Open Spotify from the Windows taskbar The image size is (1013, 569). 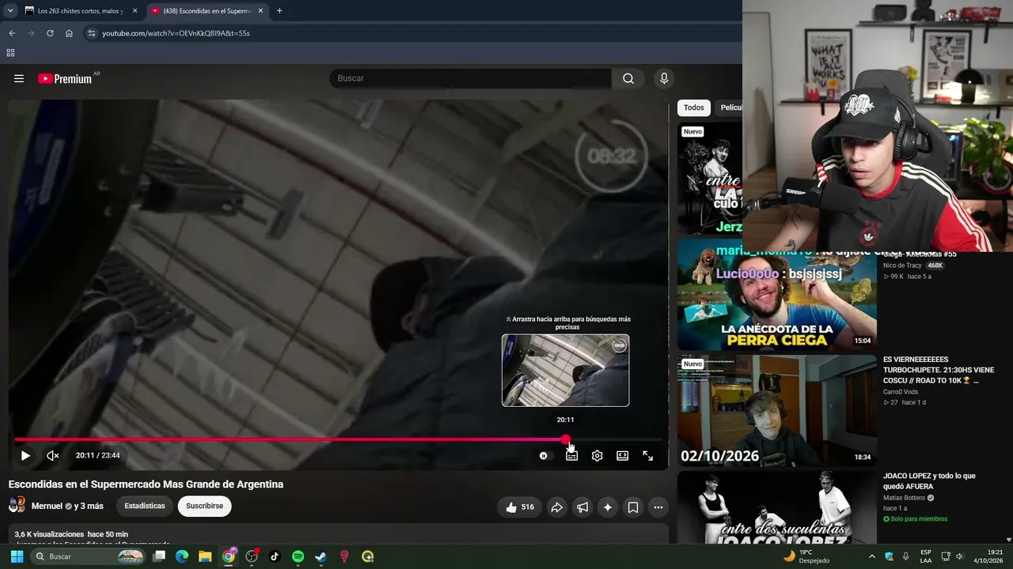(298, 556)
